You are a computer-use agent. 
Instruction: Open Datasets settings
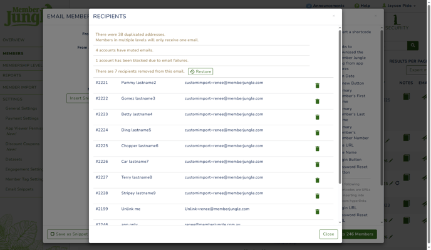pyautogui.click(x=14, y=159)
